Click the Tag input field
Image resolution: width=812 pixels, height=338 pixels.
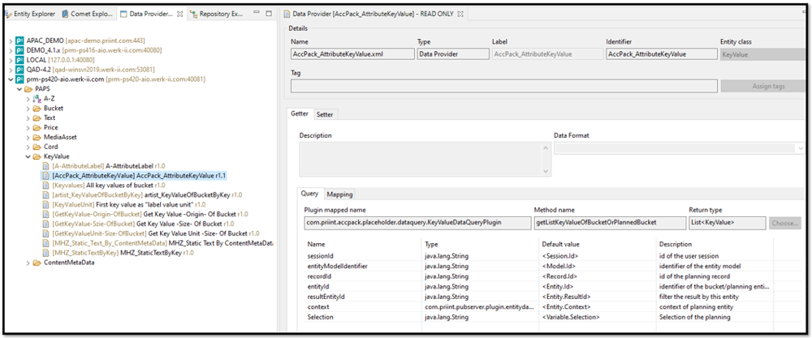[x=504, y=86]
